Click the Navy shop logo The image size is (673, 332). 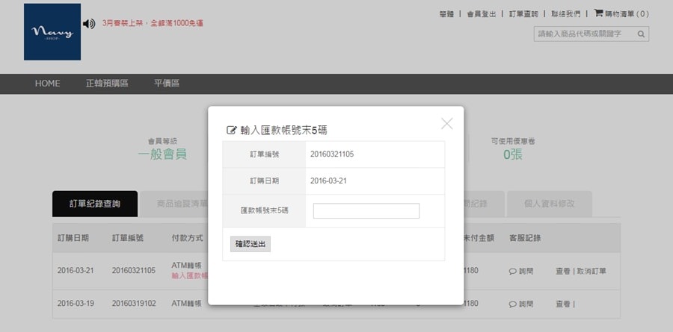[x=52, y=31]
